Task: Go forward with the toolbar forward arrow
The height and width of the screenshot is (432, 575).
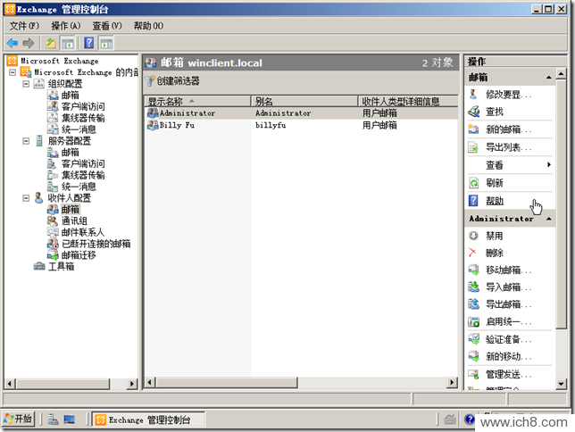Action: 29,43
